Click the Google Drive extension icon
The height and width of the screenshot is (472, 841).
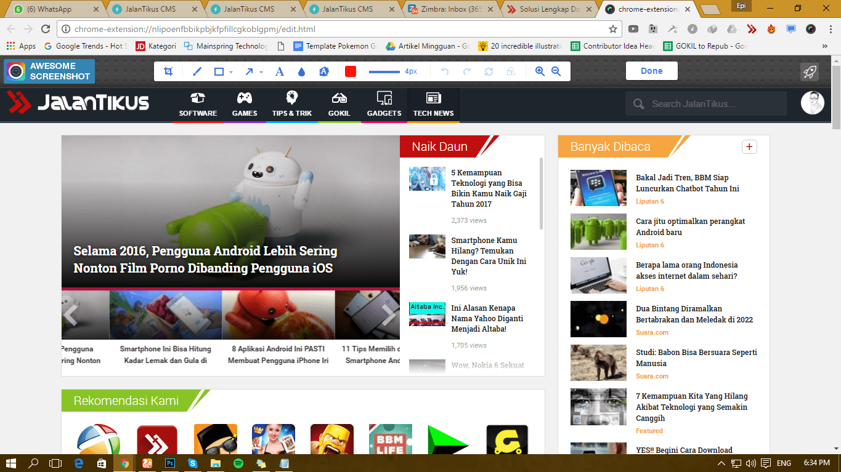point(732,29)
